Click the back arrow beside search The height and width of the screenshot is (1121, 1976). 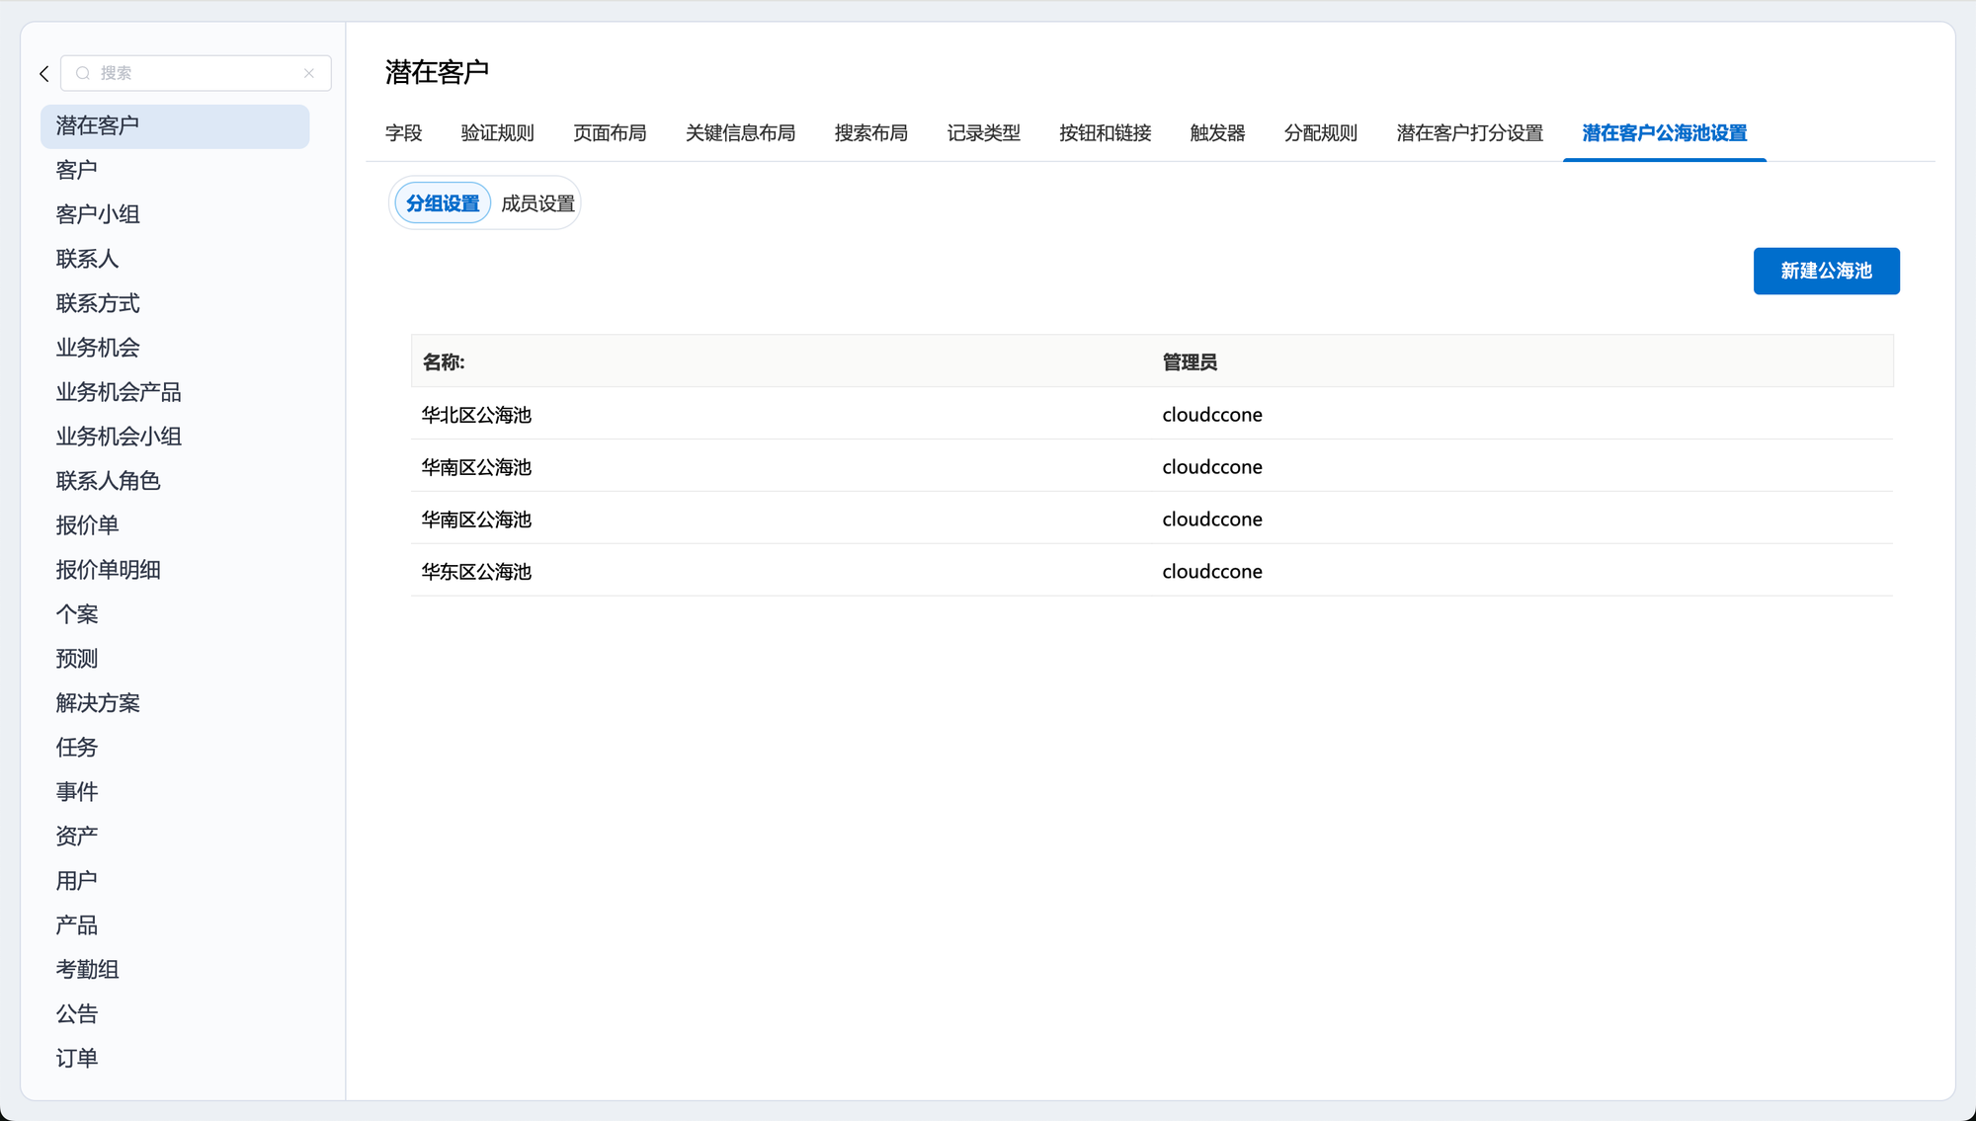coord(44,74)
